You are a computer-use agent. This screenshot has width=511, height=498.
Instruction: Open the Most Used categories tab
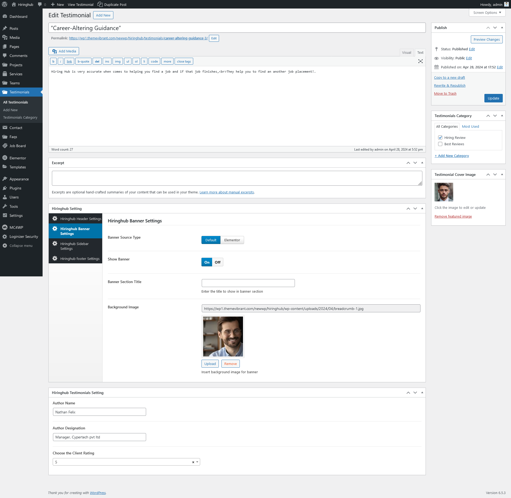(x=470, y=127)
